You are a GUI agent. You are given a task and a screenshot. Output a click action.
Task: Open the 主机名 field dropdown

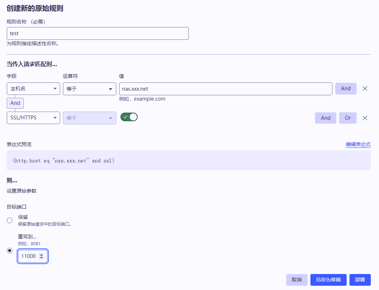pos(33,89)
